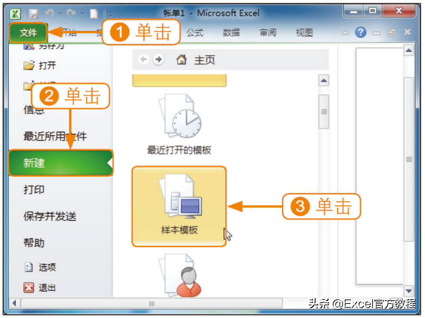
Task: Click the 主页 breadcrumb text
Action: tap(205, 60)
